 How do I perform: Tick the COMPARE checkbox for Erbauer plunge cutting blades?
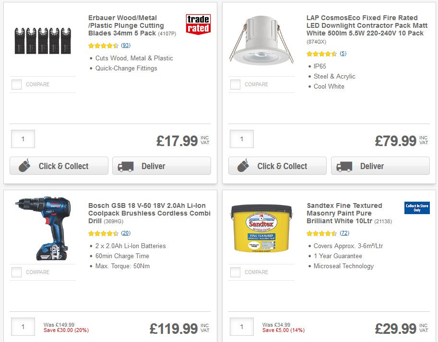coord(16,84)
